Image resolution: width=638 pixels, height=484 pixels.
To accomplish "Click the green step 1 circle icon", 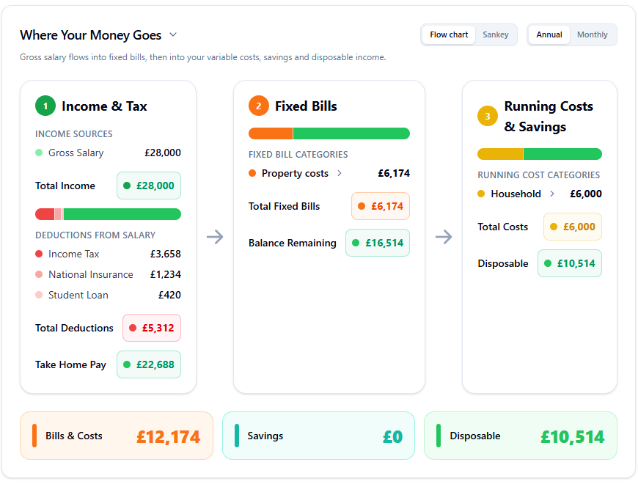I will click(45, 106).
